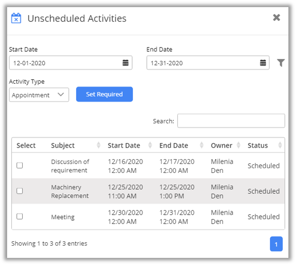The height and width of the screenshot is (265, 296).
Task: Click the Start Date input field
Action: pyautogui.click(x=64, y=63)
